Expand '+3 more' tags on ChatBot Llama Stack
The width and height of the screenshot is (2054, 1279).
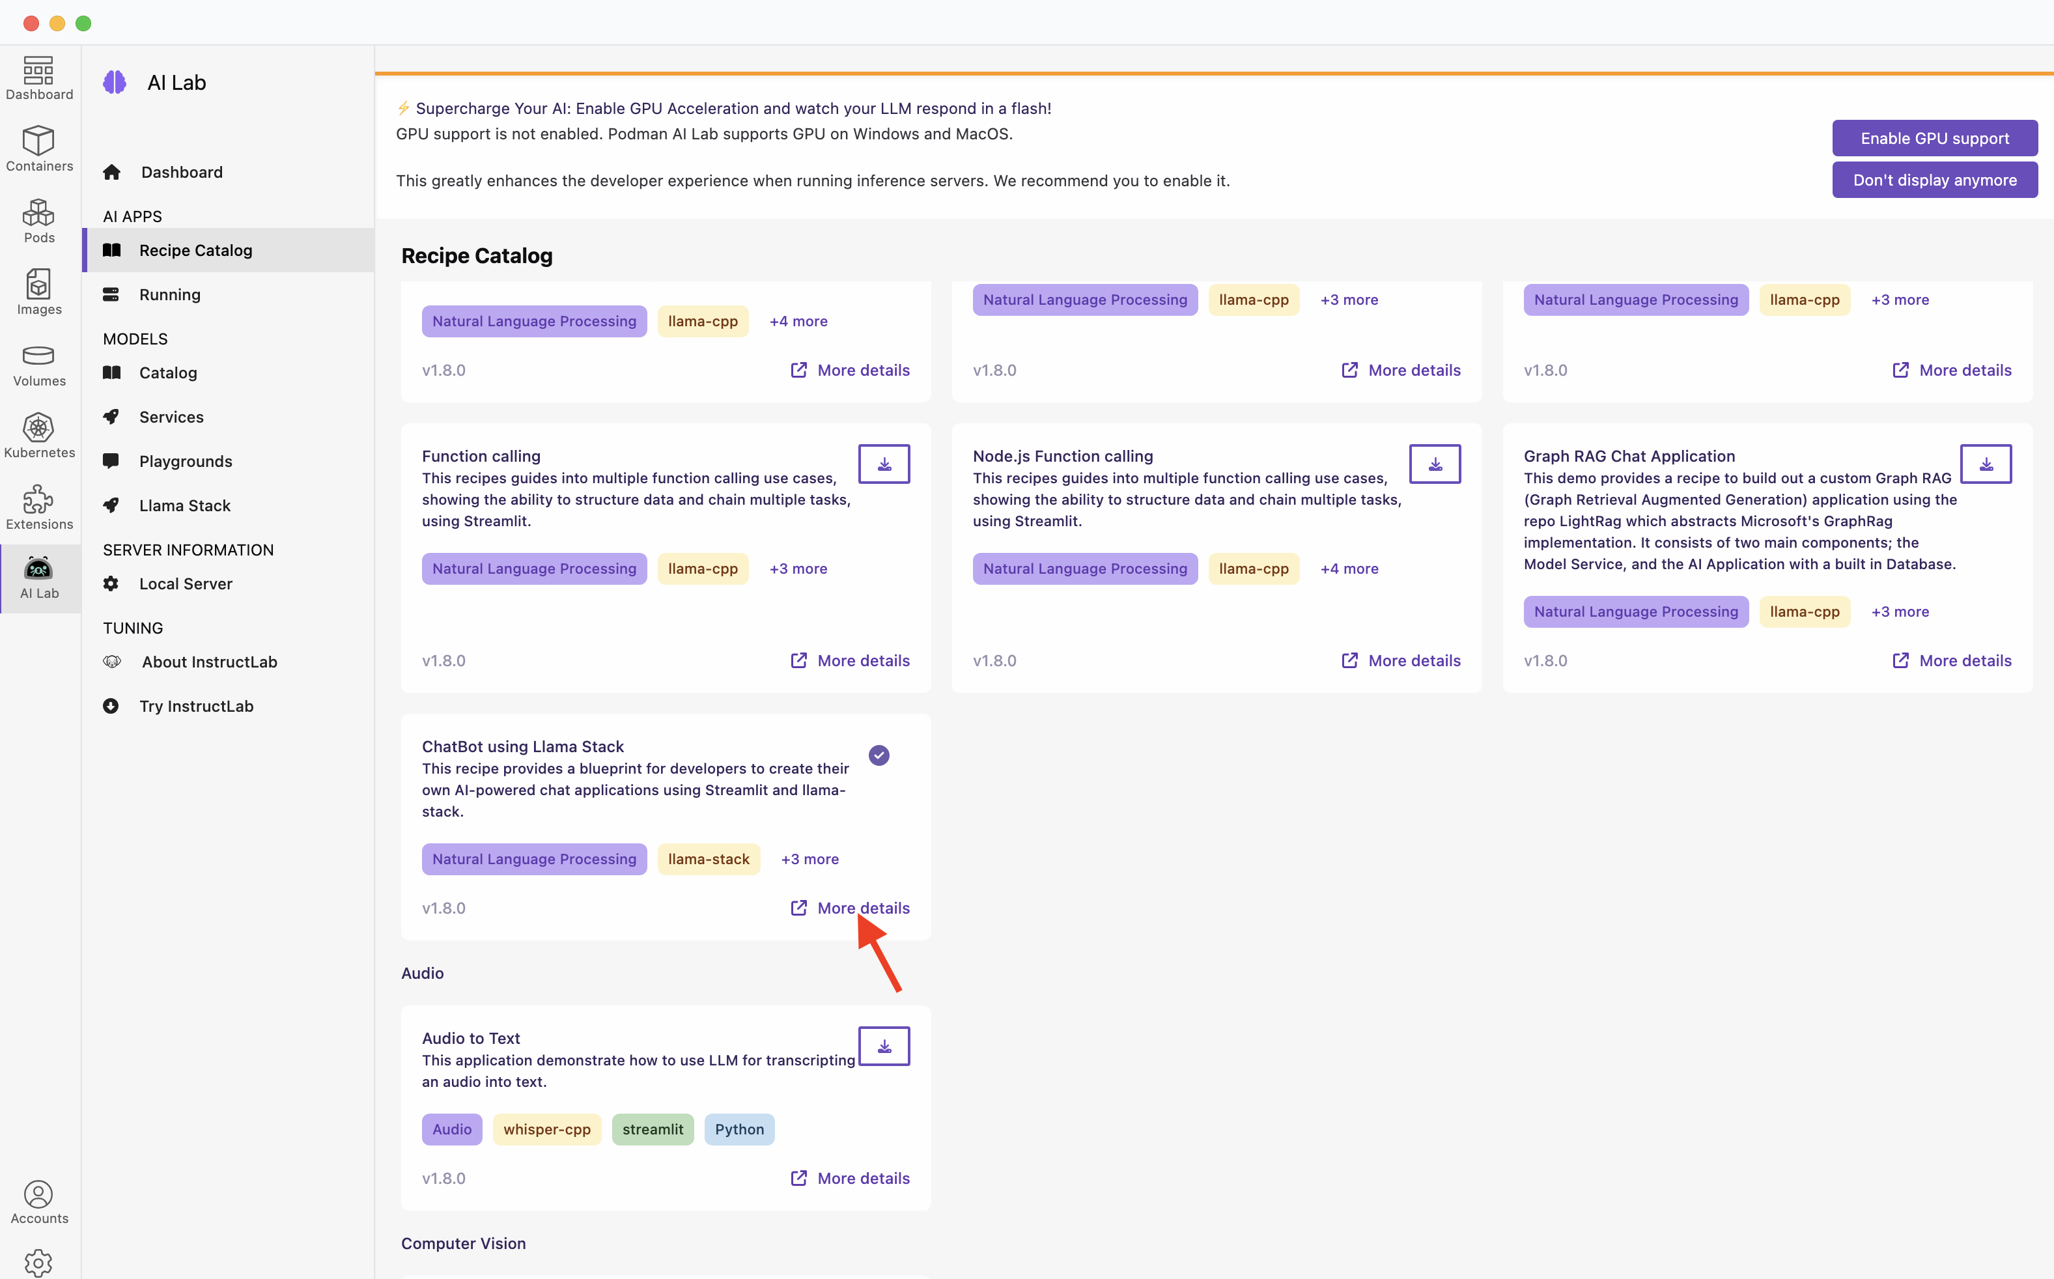tap(809, 858)
